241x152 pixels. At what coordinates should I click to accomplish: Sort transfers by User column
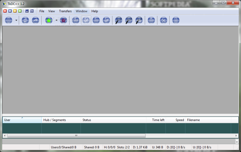click(x=22, y=120)
